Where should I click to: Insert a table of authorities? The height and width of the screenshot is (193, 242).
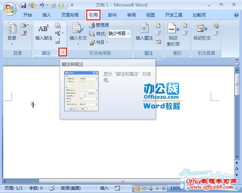click(216, 25)
